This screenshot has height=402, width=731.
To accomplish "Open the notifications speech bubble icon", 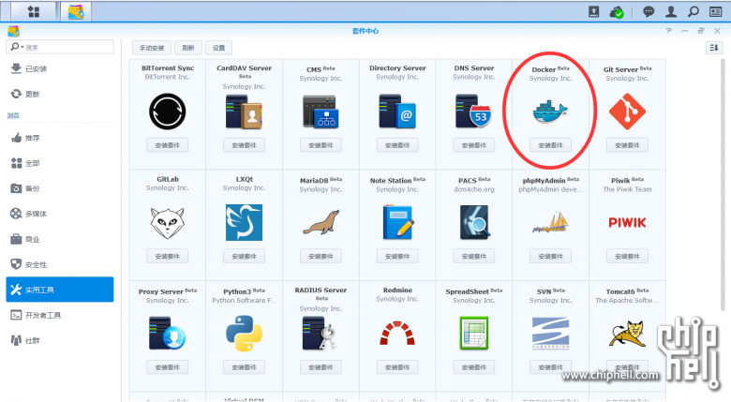I will (x=649, y=11).
